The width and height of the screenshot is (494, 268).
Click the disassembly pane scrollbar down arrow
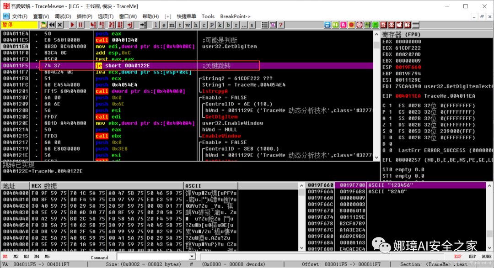coord(376,158)
